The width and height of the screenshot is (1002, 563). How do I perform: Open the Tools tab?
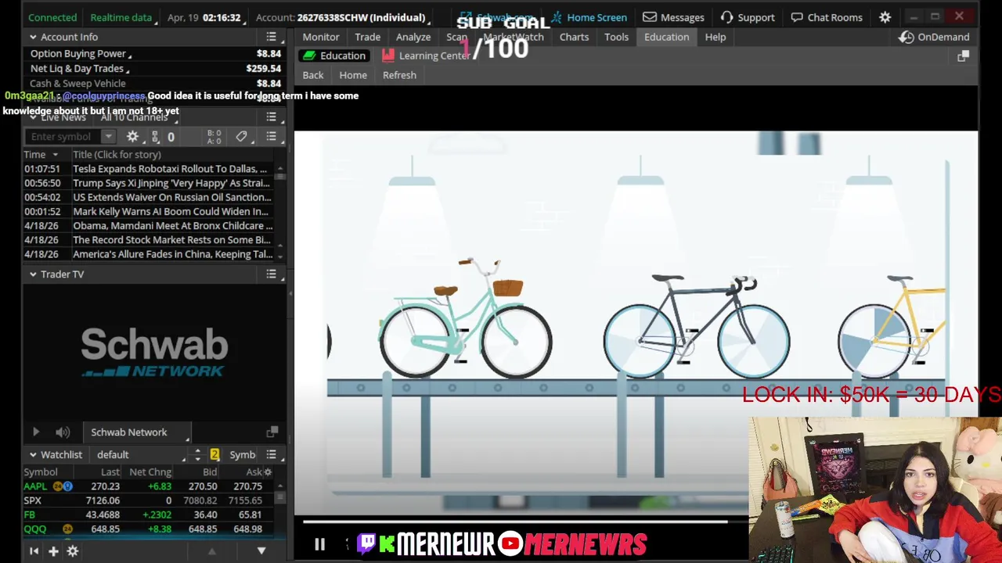click(616, 37)
